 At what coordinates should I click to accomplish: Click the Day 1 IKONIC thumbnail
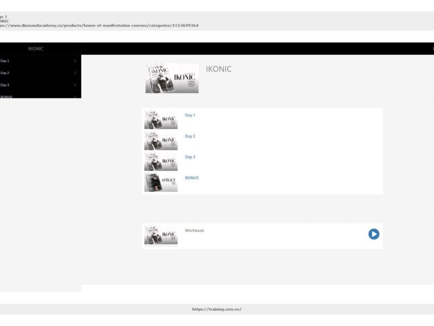point(161,120)
